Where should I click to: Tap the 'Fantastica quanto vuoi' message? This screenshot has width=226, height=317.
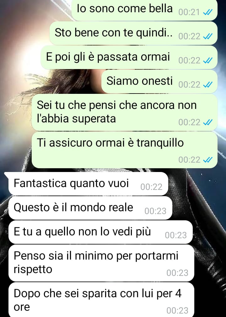pyautogui.click(x=88, y=184)
